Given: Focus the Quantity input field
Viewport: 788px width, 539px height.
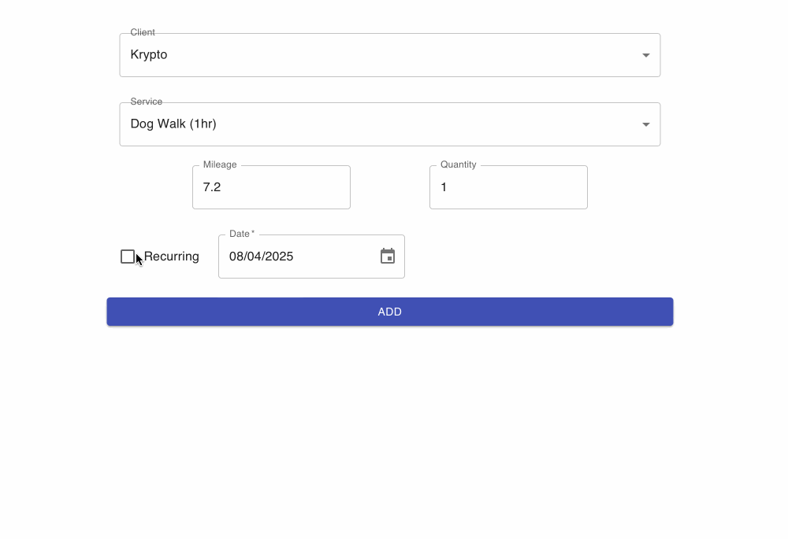Looking at the screenshot, I should point(508,187).
